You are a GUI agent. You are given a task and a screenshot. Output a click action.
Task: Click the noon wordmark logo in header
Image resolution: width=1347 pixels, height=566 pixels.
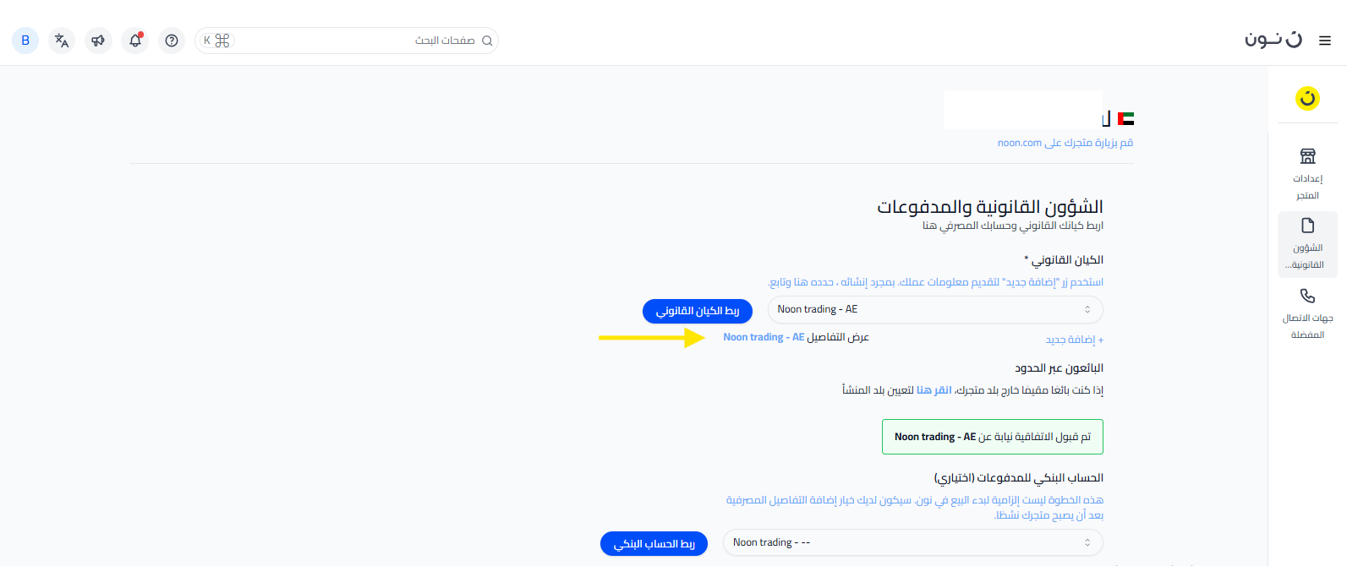pos(1273,40)
